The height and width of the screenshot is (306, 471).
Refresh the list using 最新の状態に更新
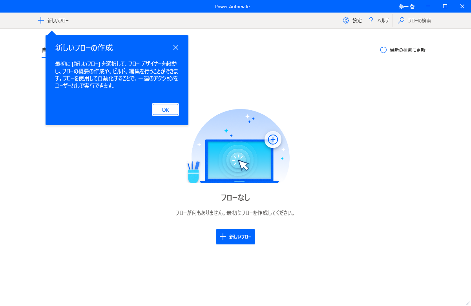coord(403,50)
